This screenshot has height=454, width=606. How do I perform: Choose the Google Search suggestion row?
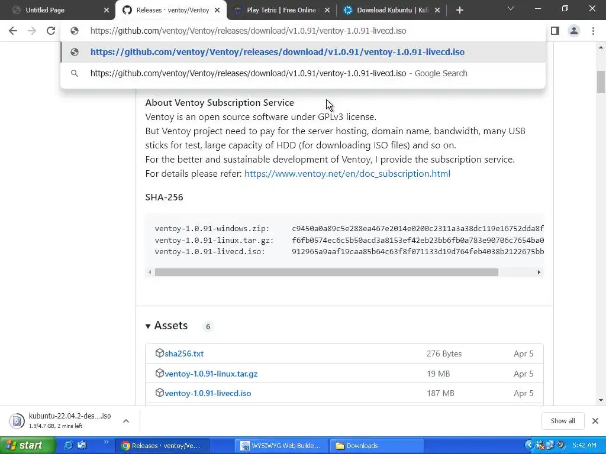[x=303, y=73]
